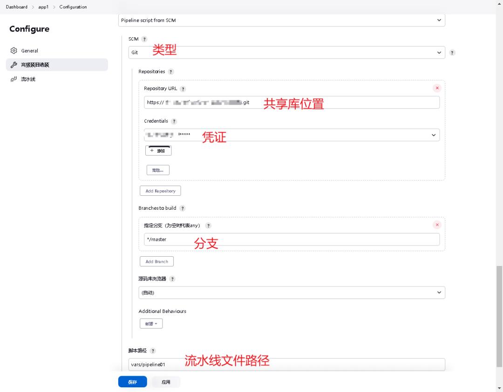Click the Credentials help question mark
Image resolution: width=503 pixels, height=392 pixels.
click(173, 121)
